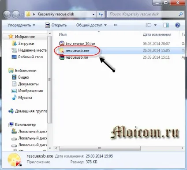Screen dimensions: 187x170
Task: Click the horizontal scrollbar thumb of file list
Action: pyautogui.click(x=100, y=148)
